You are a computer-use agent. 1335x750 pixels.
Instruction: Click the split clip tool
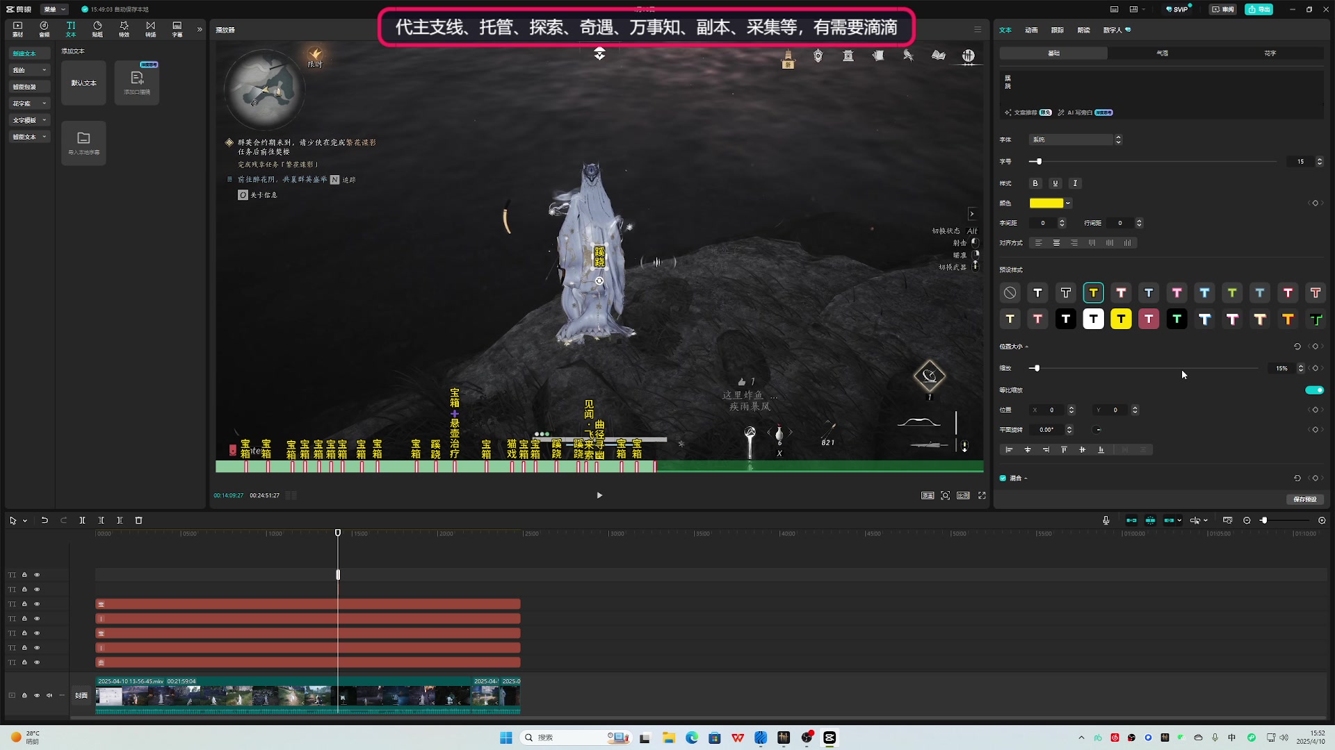(82, 520)
